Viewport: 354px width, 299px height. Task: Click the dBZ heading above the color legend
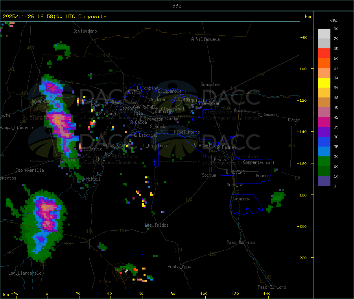(334, 20)
